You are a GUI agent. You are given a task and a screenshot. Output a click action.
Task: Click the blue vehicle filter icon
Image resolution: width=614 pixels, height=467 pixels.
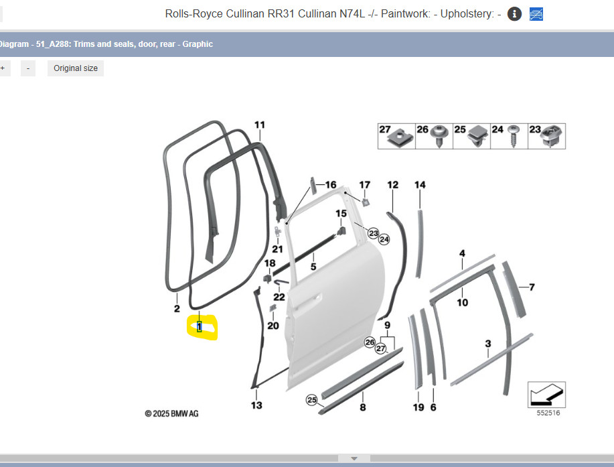tap(536, 14)
